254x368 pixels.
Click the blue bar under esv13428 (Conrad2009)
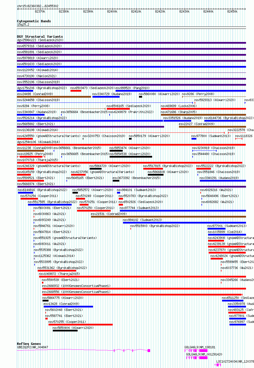[68, 307]
